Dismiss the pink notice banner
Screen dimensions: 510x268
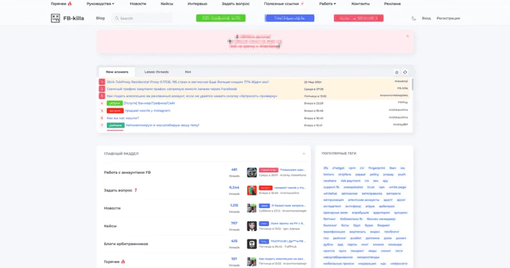click(x=407, y=36)
